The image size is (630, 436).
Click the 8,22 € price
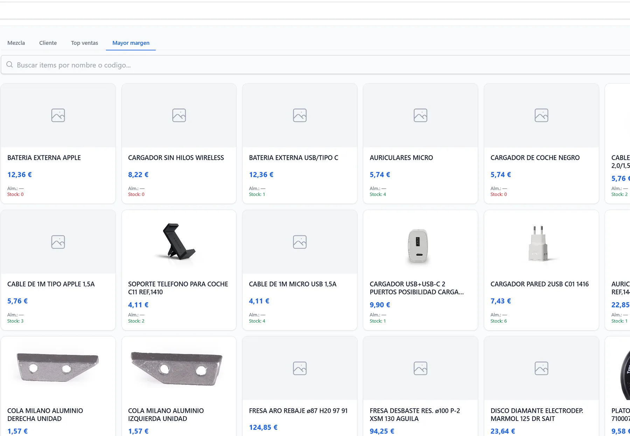[x=138, y=174]
